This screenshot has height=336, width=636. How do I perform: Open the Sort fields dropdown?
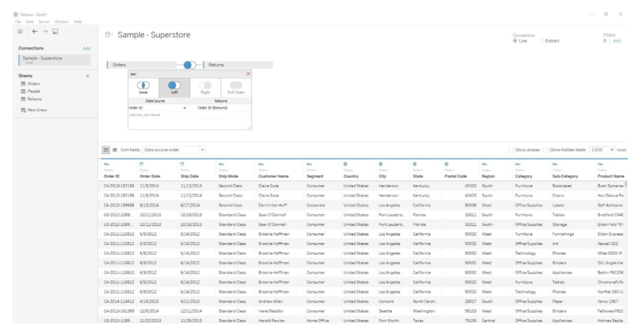(x=174, y=150)
